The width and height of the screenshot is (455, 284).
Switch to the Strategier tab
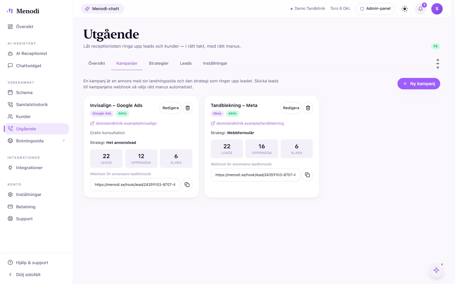click(x=159, y=63)
